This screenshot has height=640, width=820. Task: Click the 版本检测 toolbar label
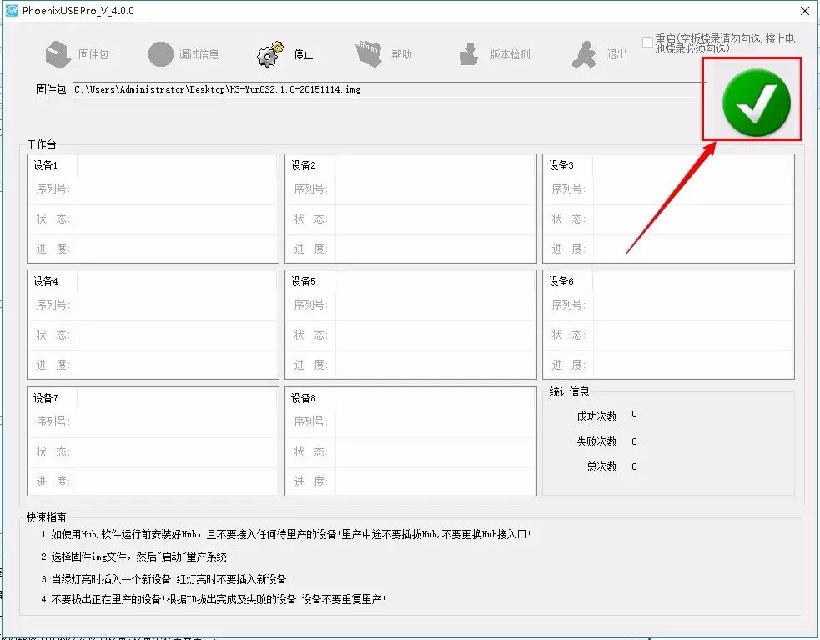pos(510,55)
